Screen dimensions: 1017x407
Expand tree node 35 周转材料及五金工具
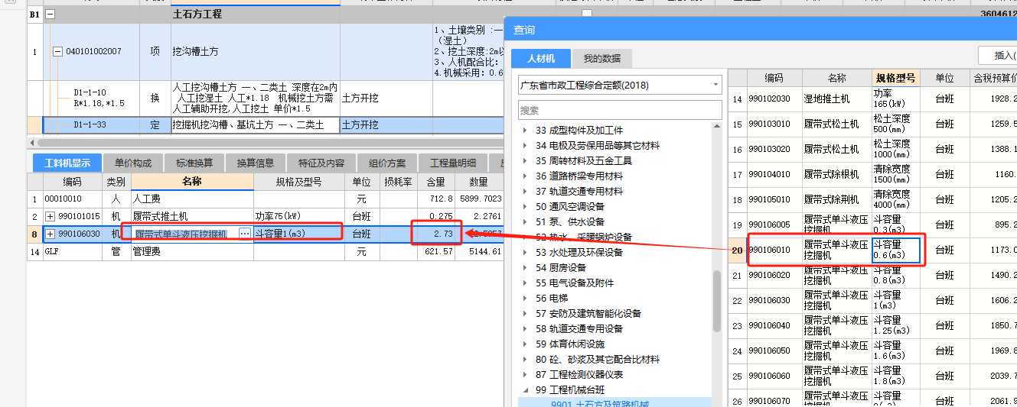point(525,160)
